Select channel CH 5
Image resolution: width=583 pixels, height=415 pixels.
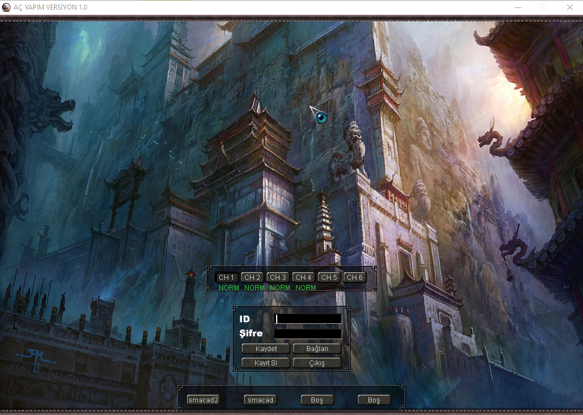329,277
